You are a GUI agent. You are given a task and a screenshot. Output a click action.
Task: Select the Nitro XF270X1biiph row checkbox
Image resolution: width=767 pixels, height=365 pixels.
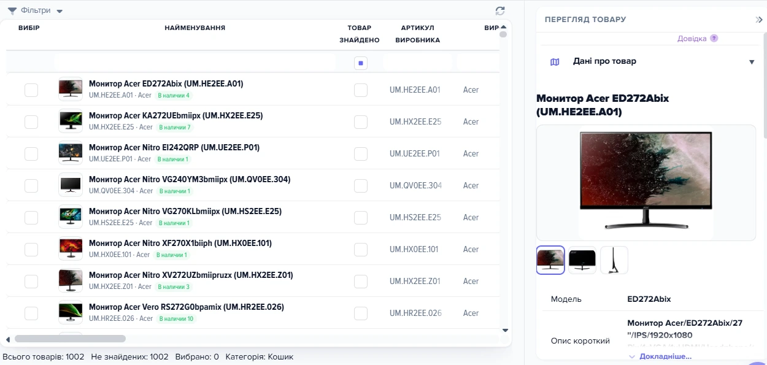(x=31, y=250)
